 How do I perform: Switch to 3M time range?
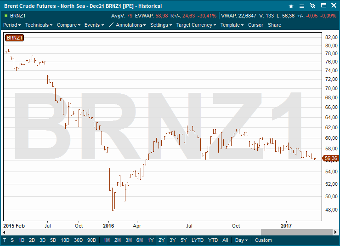coord(129,240)
